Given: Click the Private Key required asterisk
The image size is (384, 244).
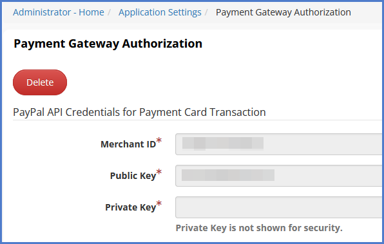Looking at the screenshot, I should [x=159, y=203].
